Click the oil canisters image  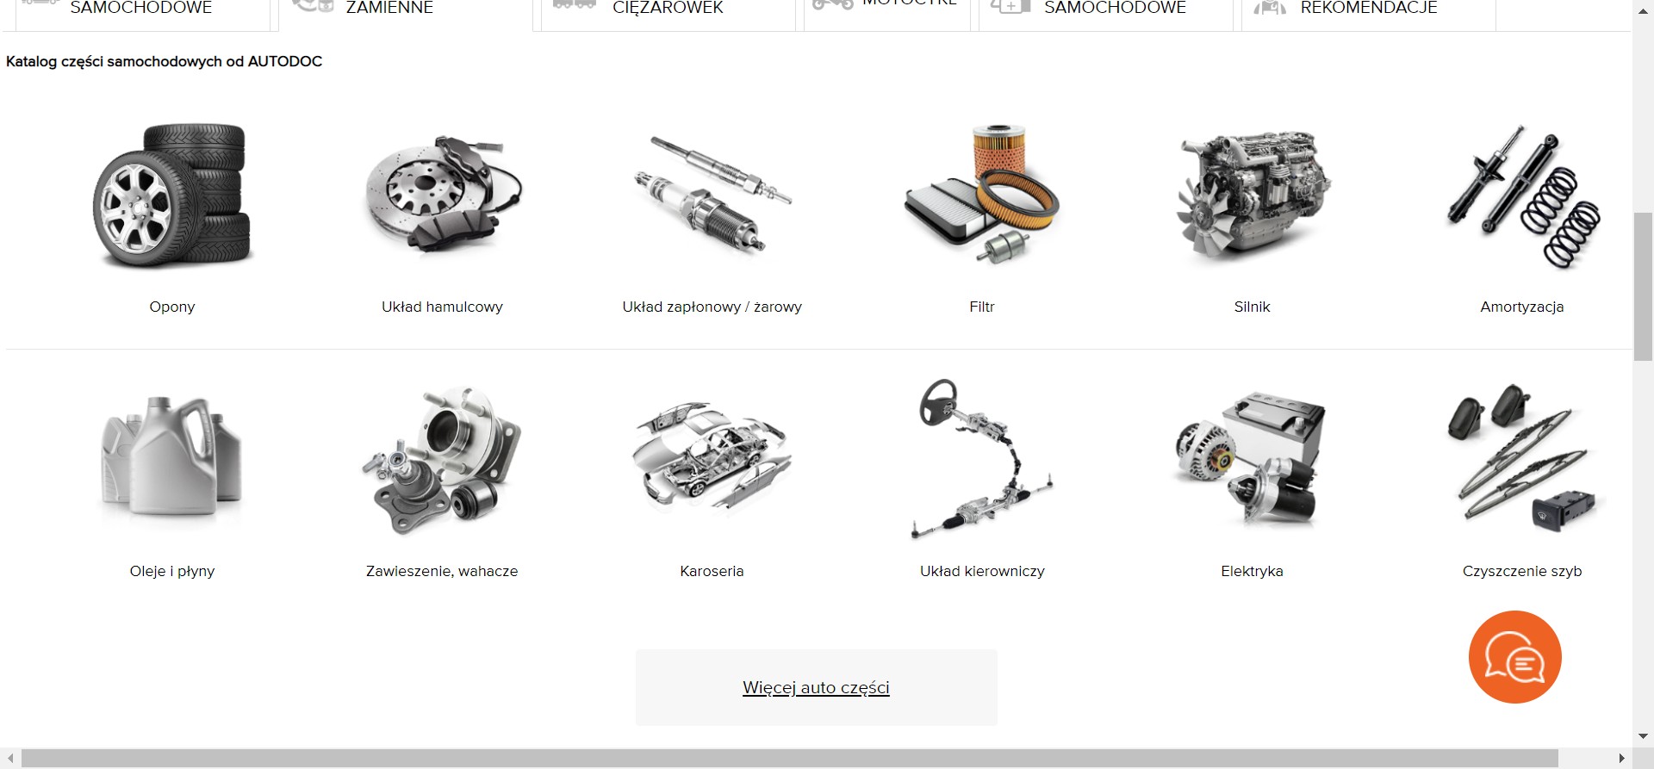(x=172, y=459)
